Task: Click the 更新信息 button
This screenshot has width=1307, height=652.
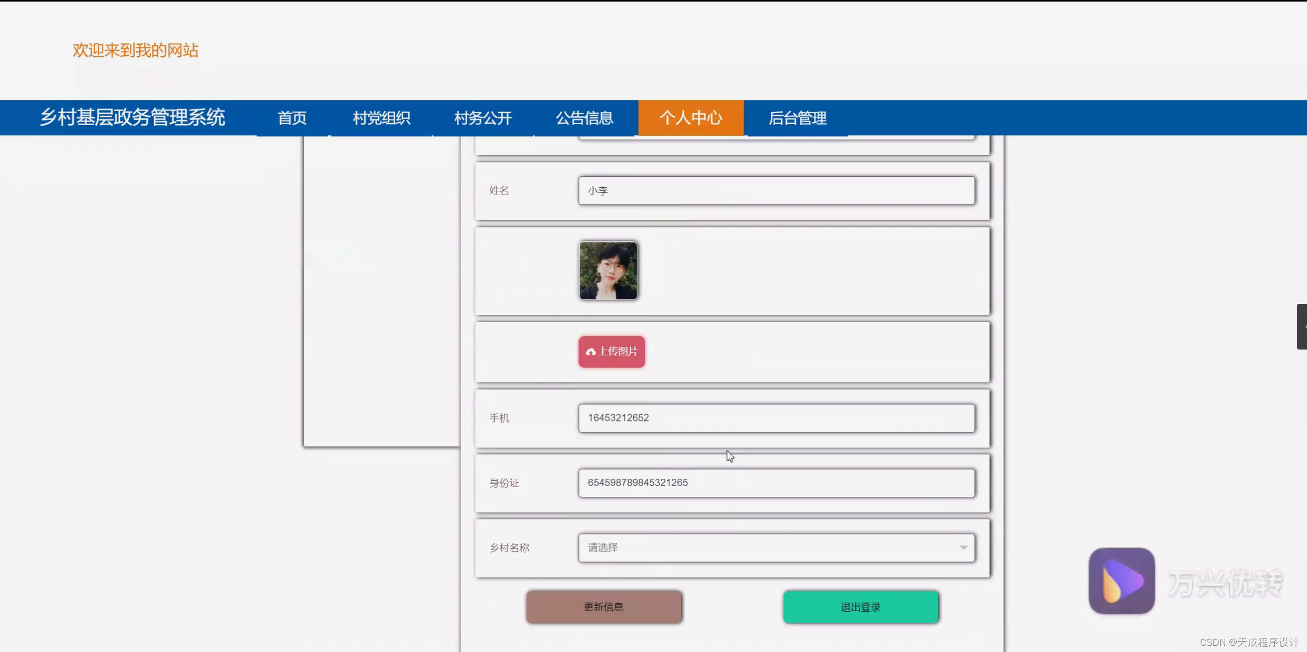Action: point(603,607)
